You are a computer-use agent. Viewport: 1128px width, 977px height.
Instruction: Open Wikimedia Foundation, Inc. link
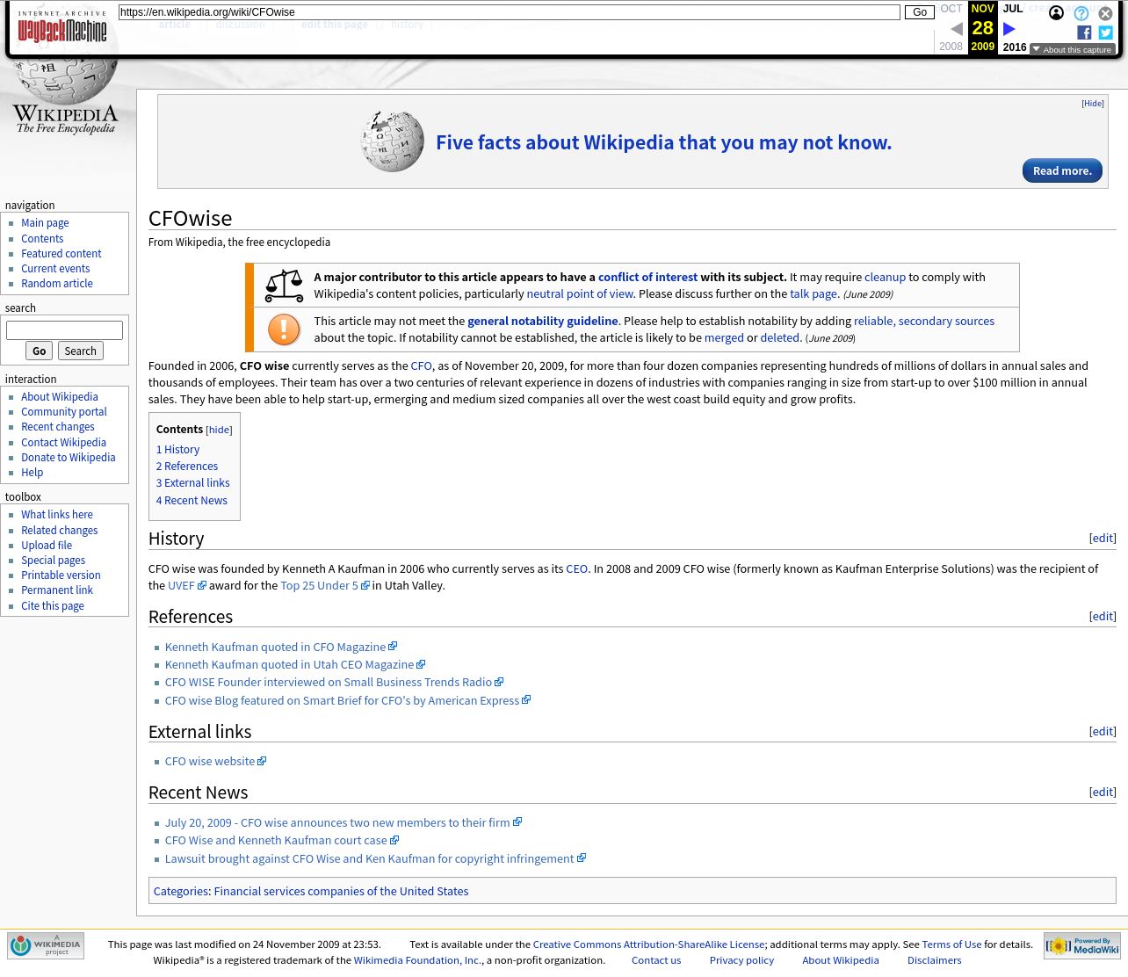click(417, 961)
